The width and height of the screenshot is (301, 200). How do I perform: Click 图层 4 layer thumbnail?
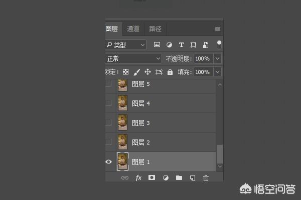[122, 103]
